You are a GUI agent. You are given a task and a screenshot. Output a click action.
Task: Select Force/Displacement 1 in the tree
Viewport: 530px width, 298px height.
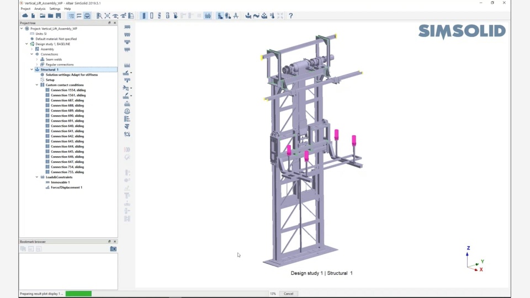66,187
